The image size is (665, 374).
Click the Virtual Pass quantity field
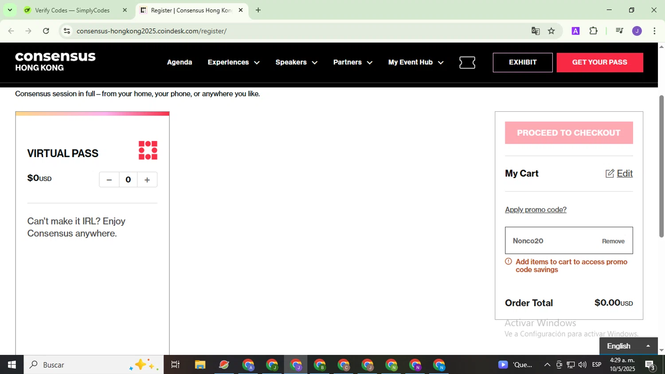[x=128, y=180]
